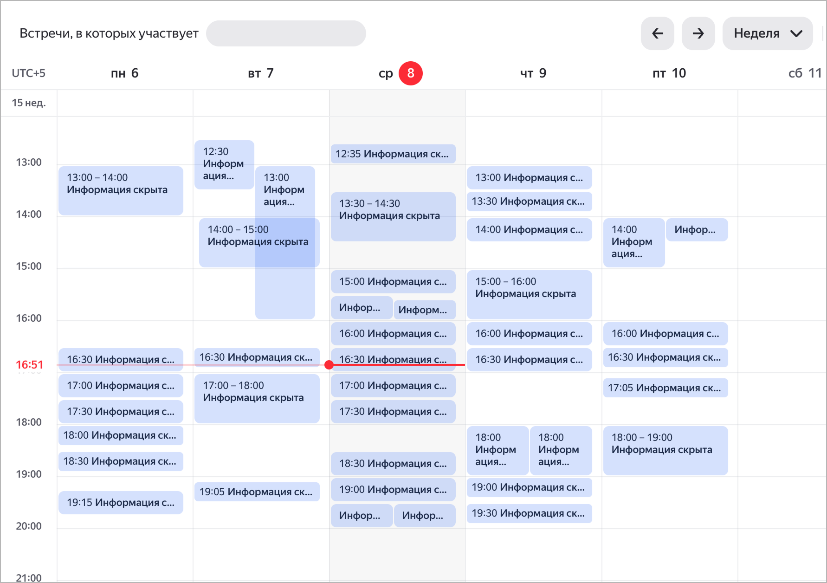The width and height of the screenshot is (827, 583).
Task: Click the пт 10 day header
Action: [x=669, y=73]
